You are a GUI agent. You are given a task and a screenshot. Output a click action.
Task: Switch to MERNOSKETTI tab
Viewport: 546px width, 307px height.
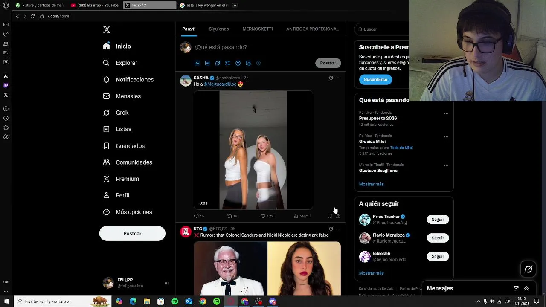pos(258,29)
